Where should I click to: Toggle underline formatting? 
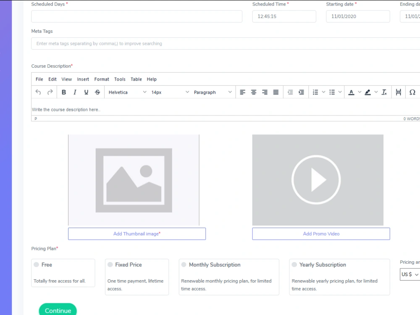pos(86,92)
